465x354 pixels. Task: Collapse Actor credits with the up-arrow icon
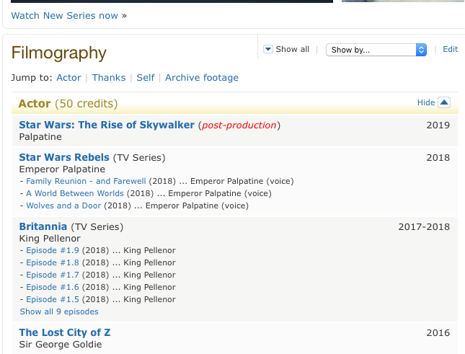(x=444, y=102)
